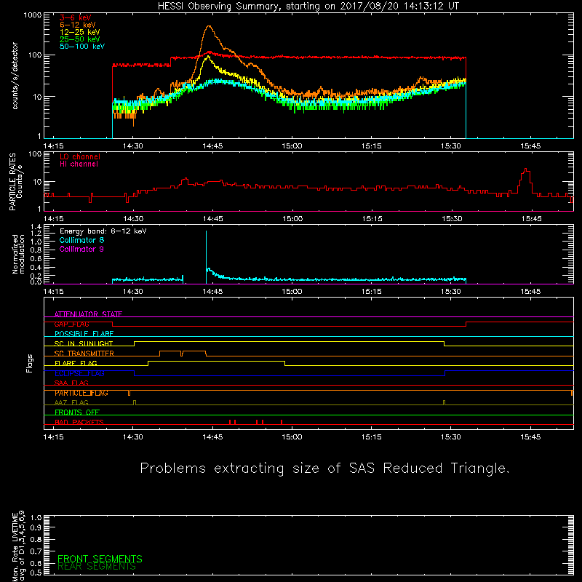This screenshot has height=582, width=582.
Task: Click the FRONTS_OFF flag label
Action: point(77,412)
